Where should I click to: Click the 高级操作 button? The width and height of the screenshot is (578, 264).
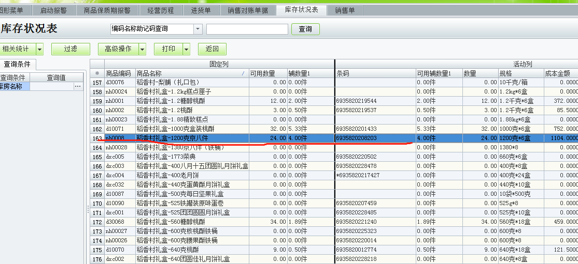click(x=118, y=49)
